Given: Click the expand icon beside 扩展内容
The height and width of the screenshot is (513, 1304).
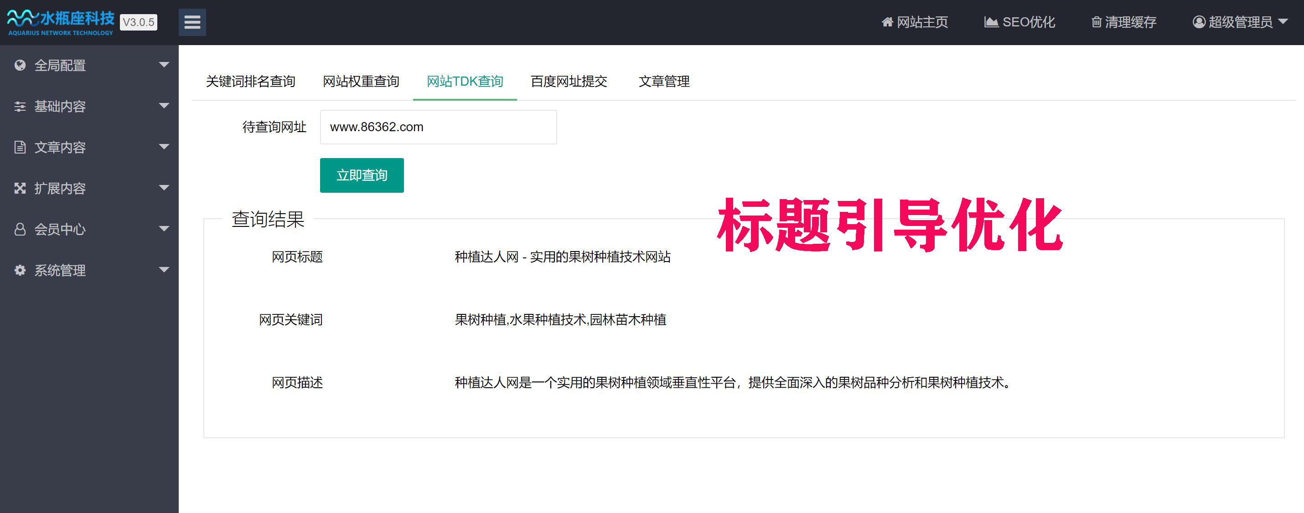Looking at the screenshot, I should pyautogui.click(x=20, y=188).
